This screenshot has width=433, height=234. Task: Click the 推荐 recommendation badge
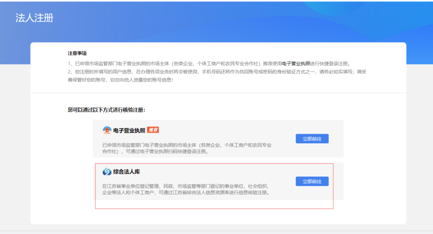point(153,130)
